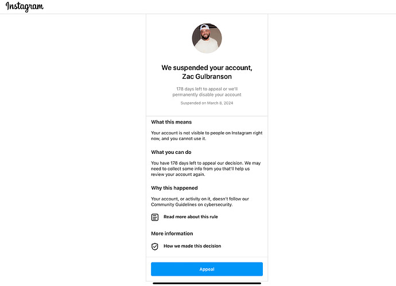Click the paragraph about collecting more info
The height and width of the screenshot is (286, 396).
206,169
